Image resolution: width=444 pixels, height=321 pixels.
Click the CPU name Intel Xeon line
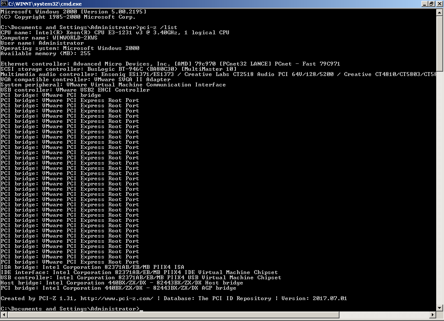pos(115,33)
